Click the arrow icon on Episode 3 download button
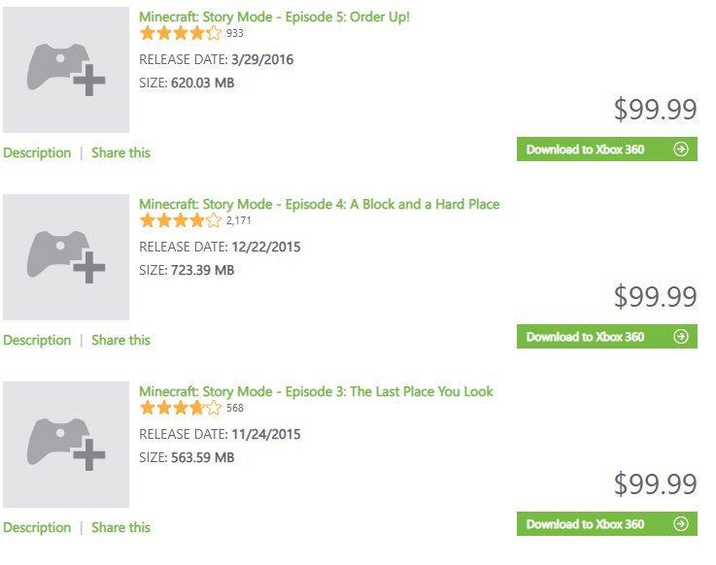The image size is (716, 565). pos(681,524)
